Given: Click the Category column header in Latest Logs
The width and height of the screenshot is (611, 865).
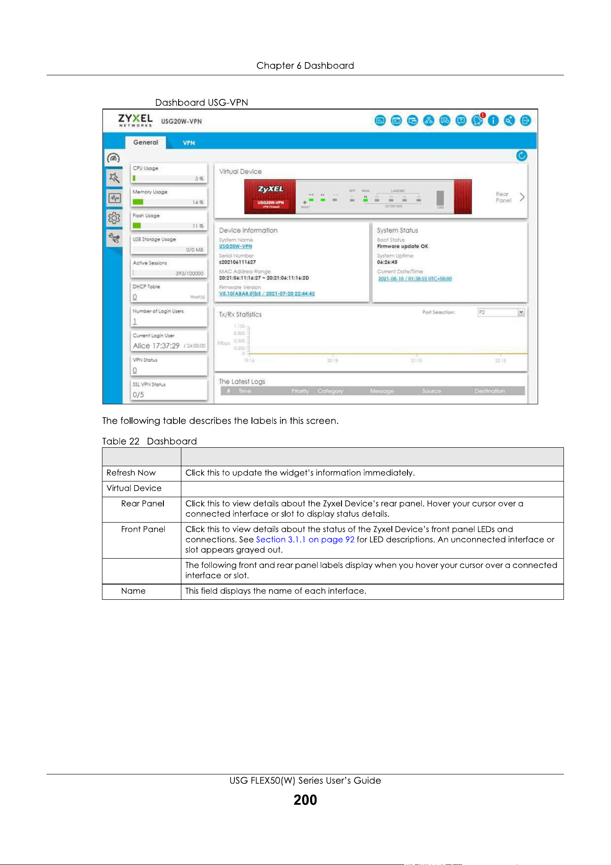Looking at the screenshot, I should [x=330, y=391].
